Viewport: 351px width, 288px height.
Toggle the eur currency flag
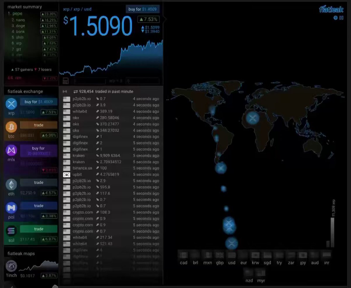point(244,255)
